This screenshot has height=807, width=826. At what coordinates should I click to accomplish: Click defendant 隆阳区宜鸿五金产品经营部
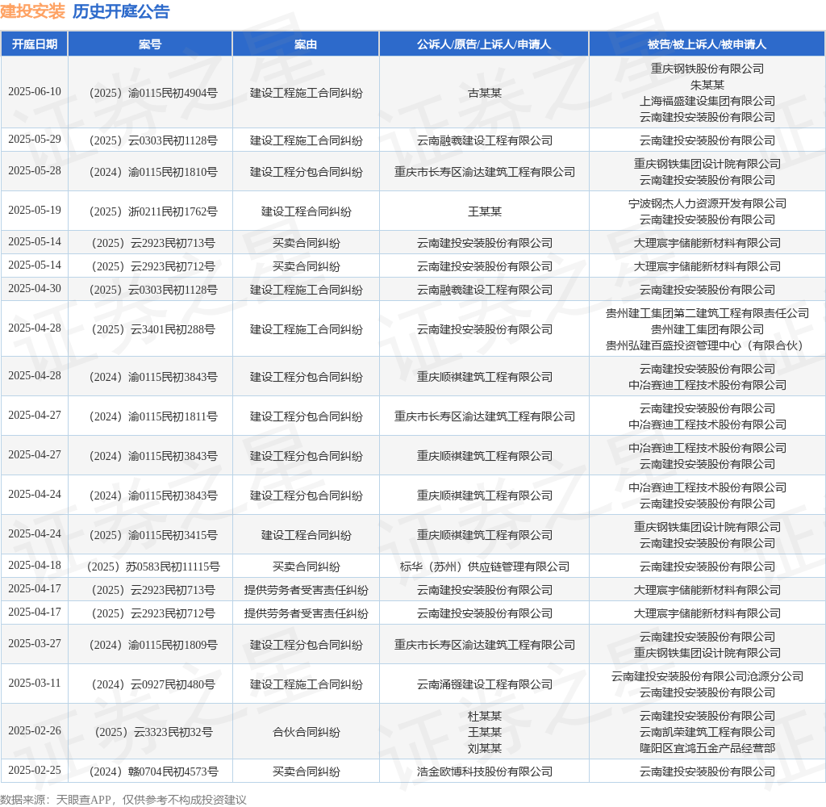(707, 748)
